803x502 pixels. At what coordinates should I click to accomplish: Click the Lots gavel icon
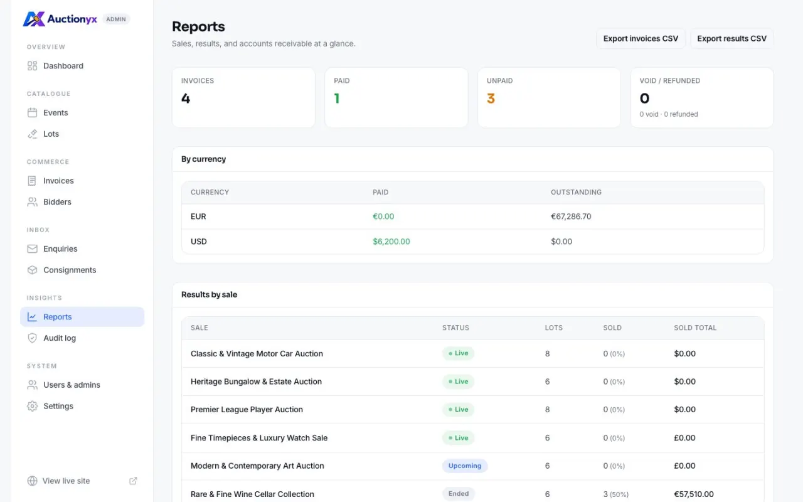tap(33, 134)
